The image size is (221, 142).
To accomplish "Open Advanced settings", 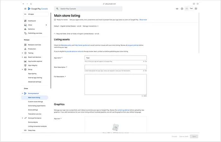I will 34,82.
